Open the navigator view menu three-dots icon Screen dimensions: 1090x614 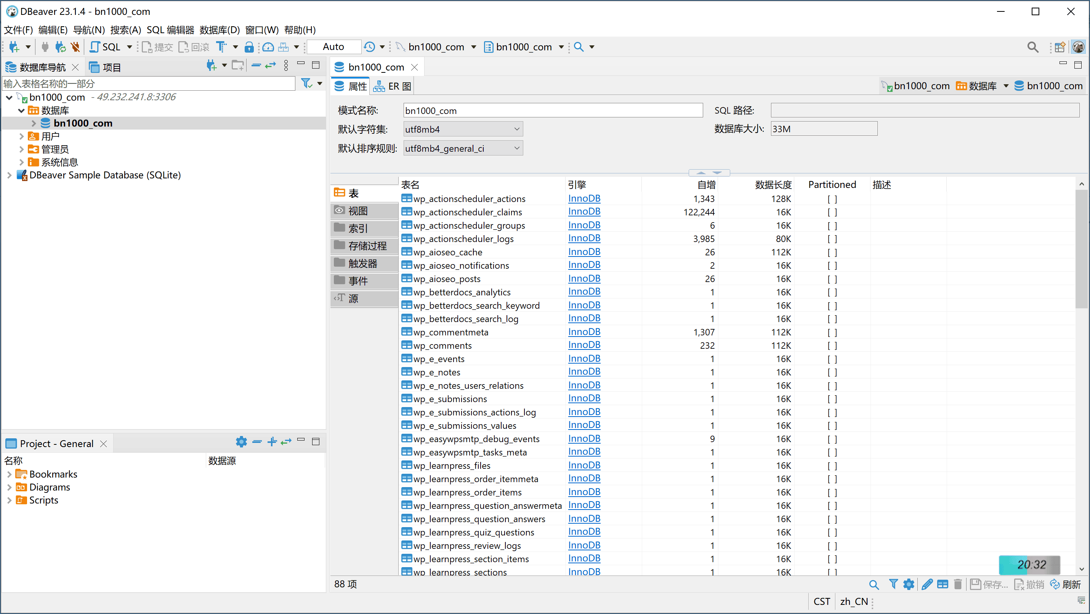[x=286, y=65]
